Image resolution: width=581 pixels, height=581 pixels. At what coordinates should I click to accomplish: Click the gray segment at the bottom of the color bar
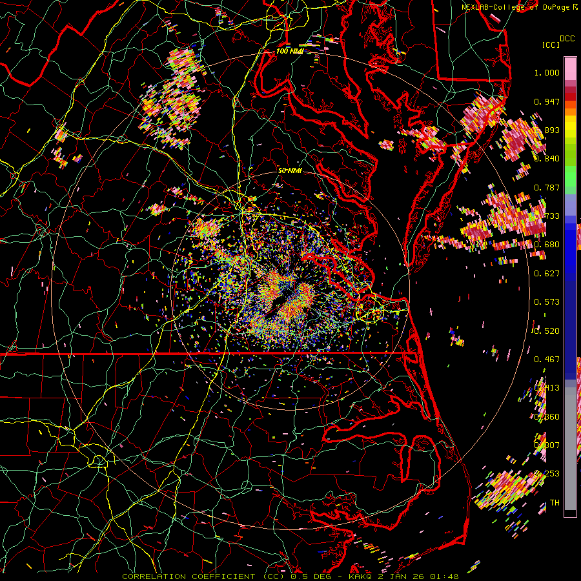[x=570, y=449]
